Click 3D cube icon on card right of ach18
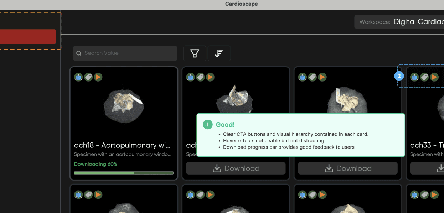The height and width of the screenshot is (213, 444). pyautogui.click(x=191, y=77)
